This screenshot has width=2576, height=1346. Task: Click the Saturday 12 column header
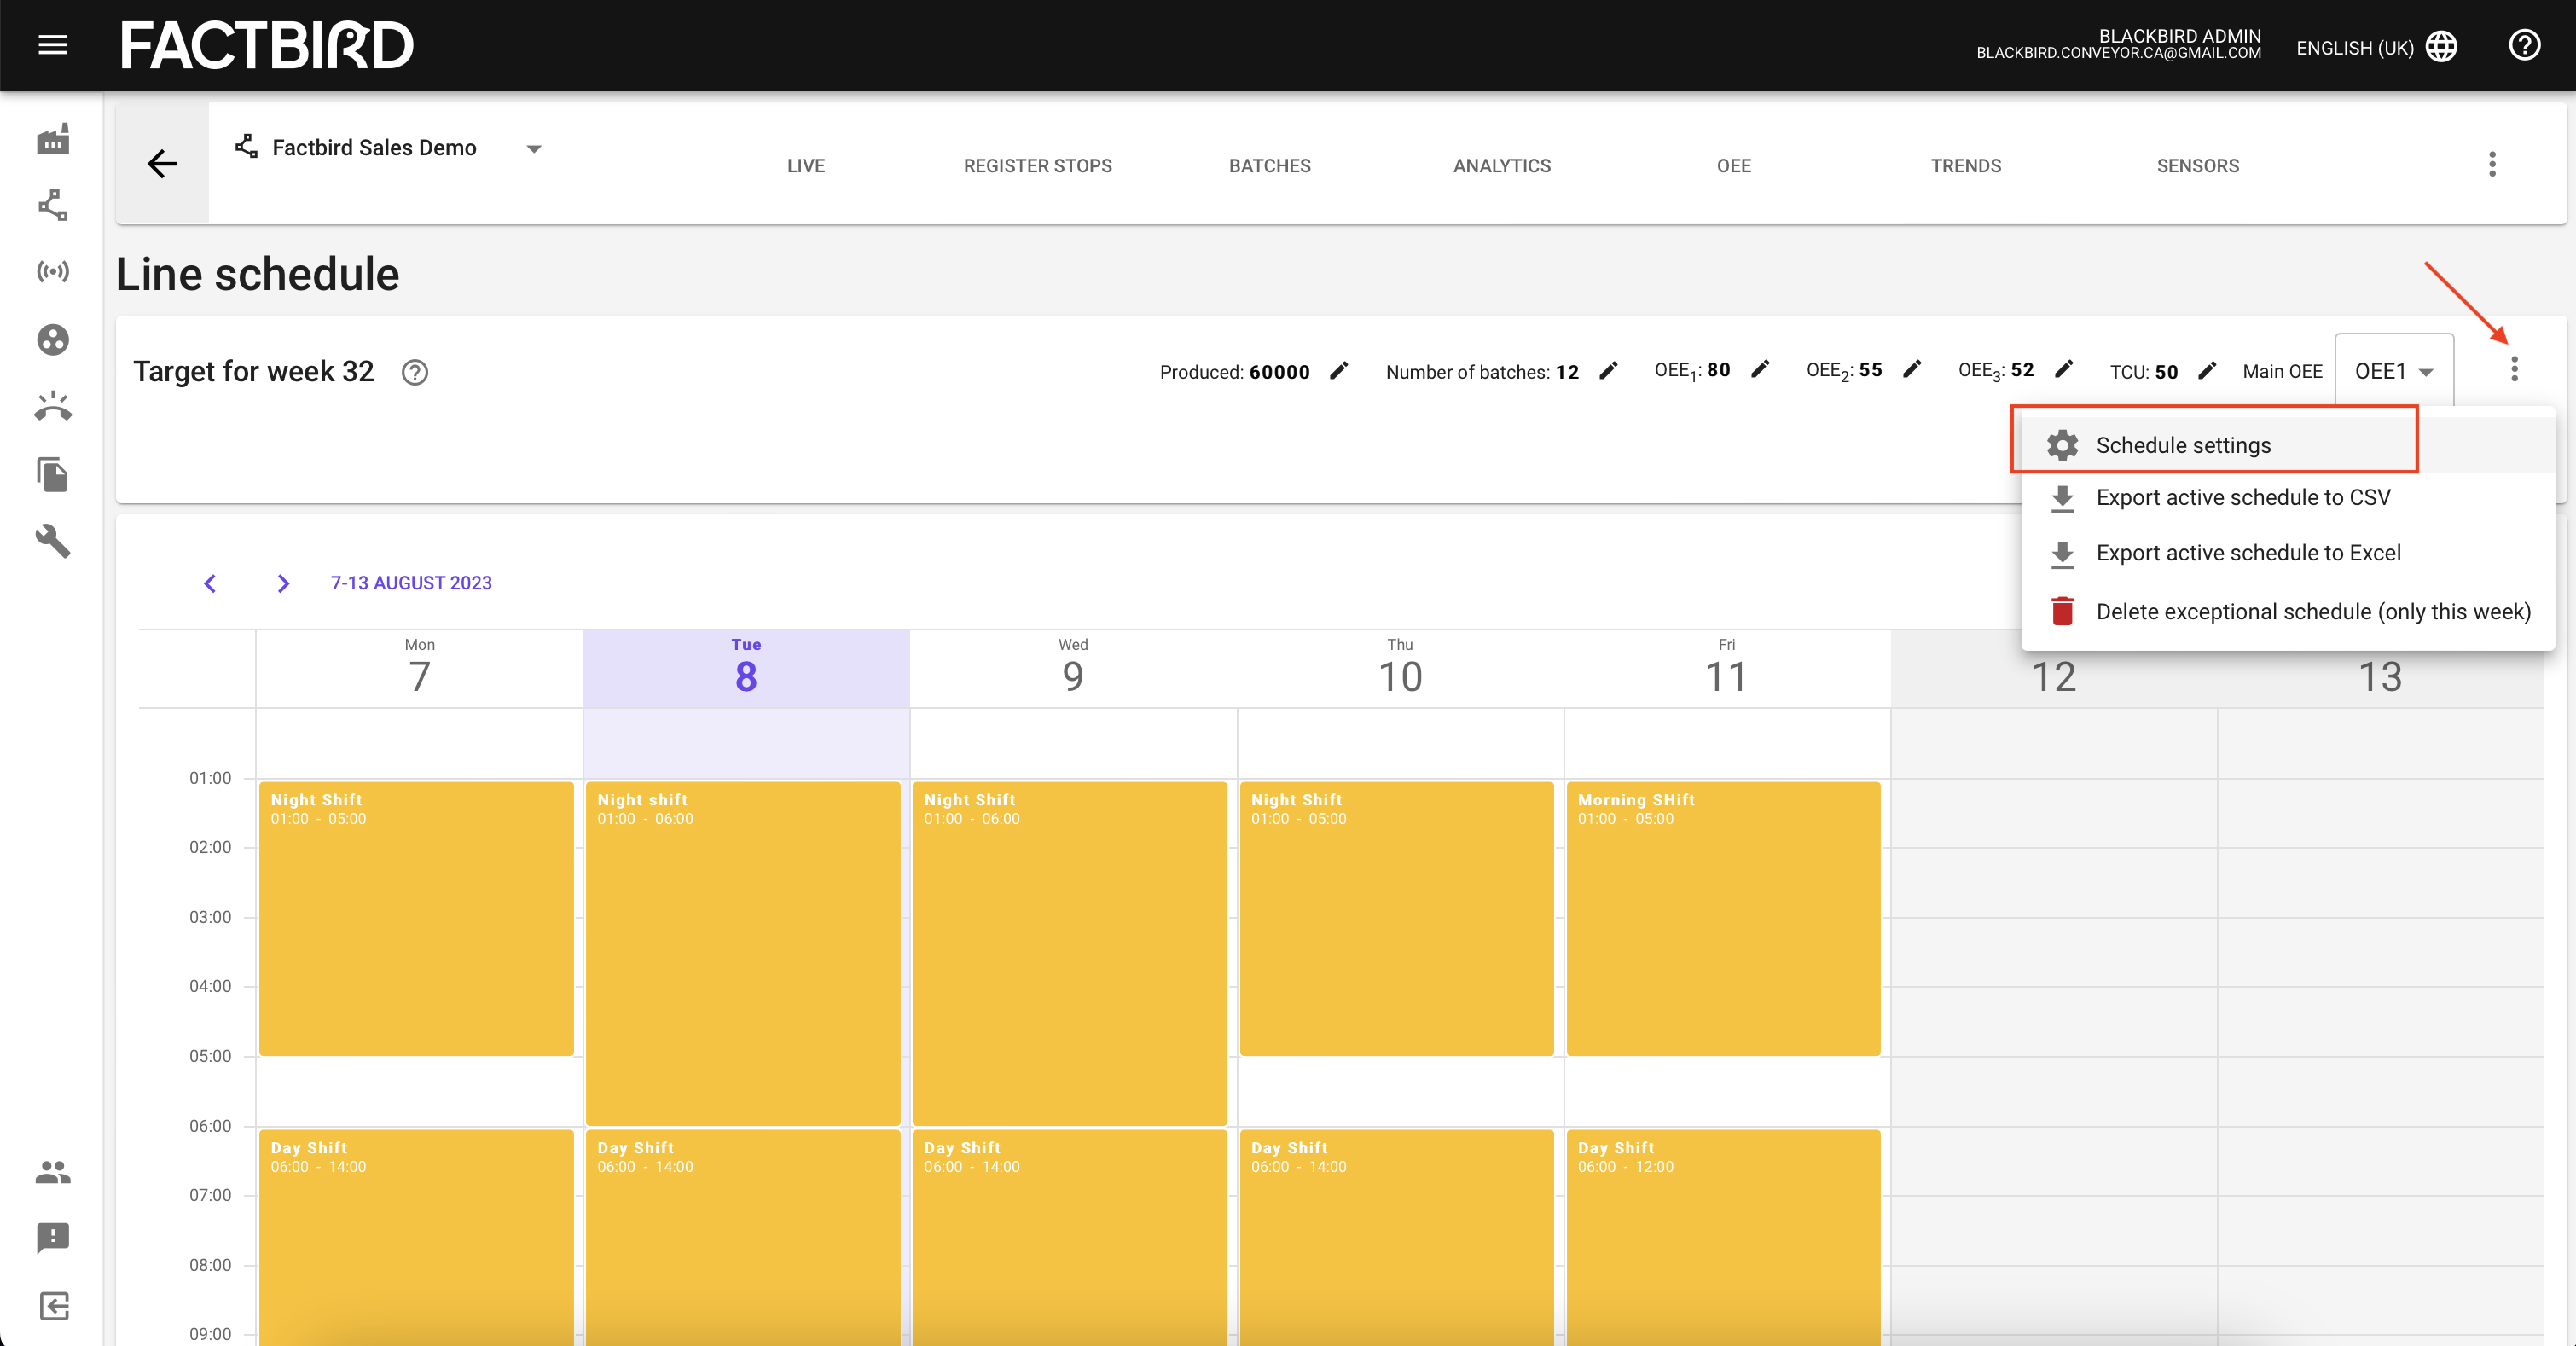click(2054, 676)
